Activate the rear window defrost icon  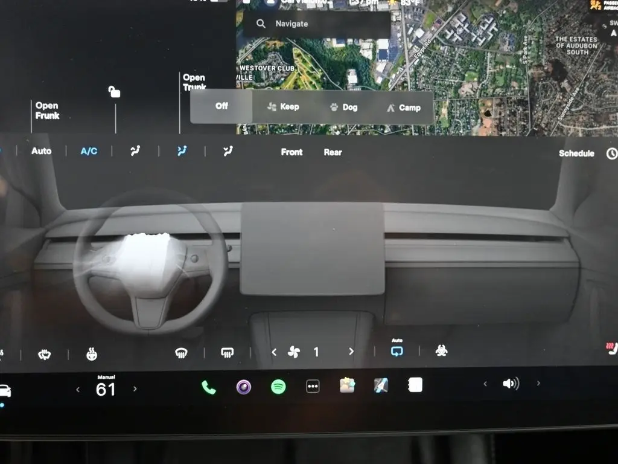[227, 353]
